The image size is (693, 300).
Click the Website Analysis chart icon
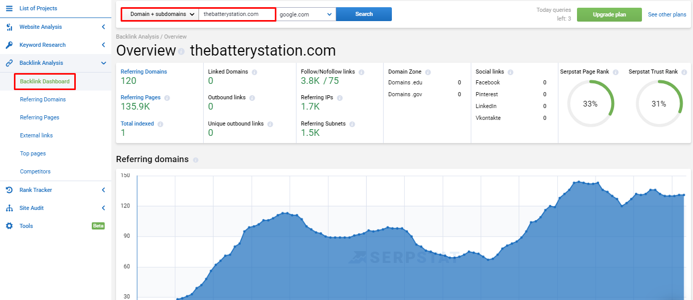(x=9, y=27)
